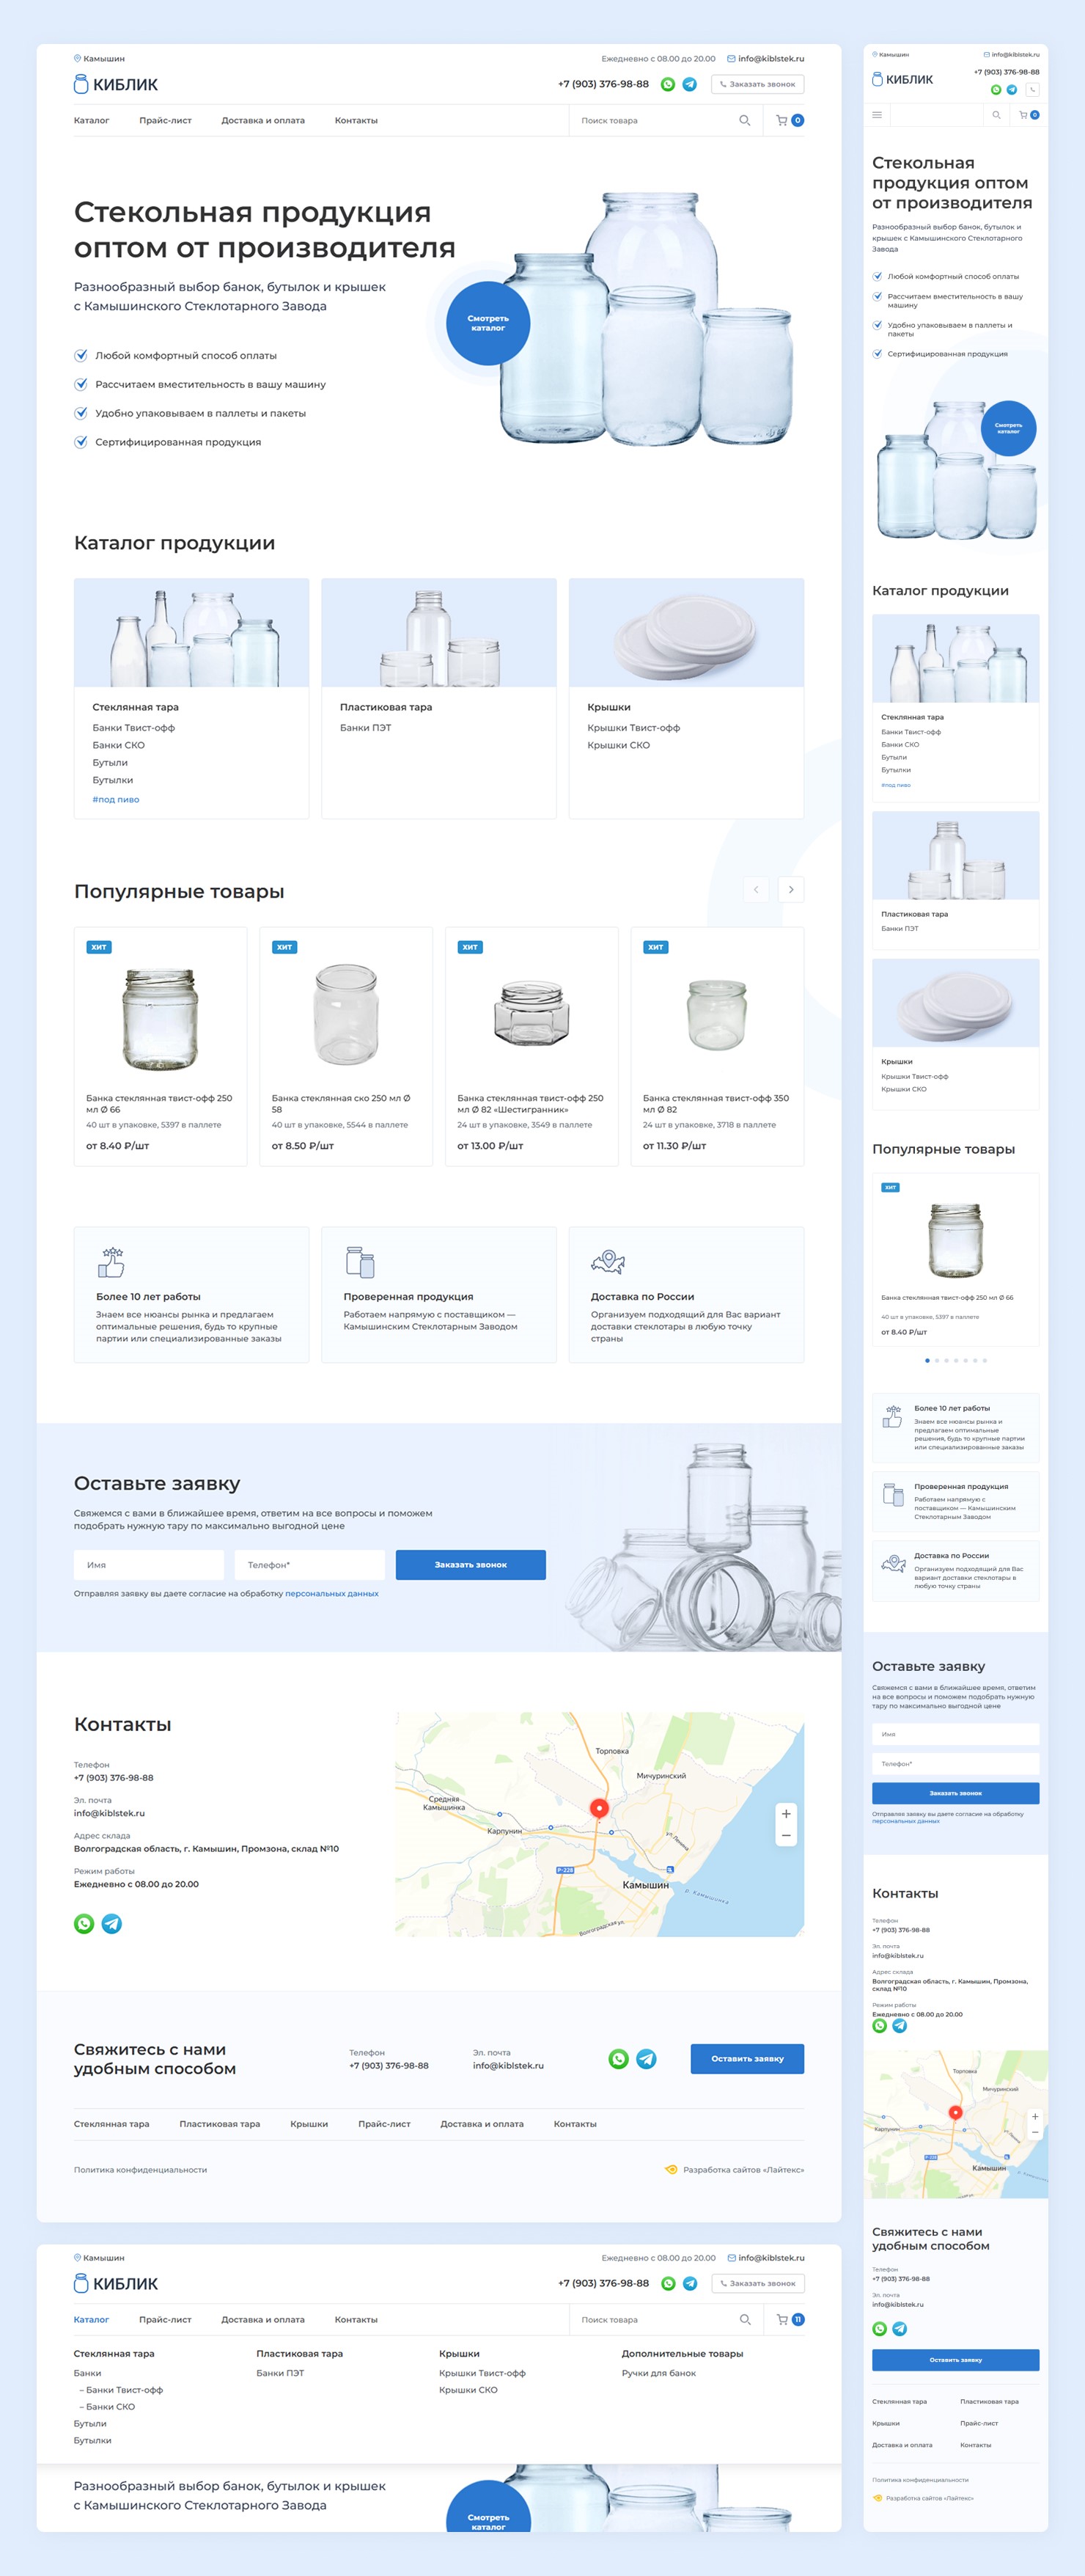Image resolution: width=1085 pixels, height=2576 pixels.
Task: Focus the Телефон* field in mobile request form
Action: pos(955,1763)
